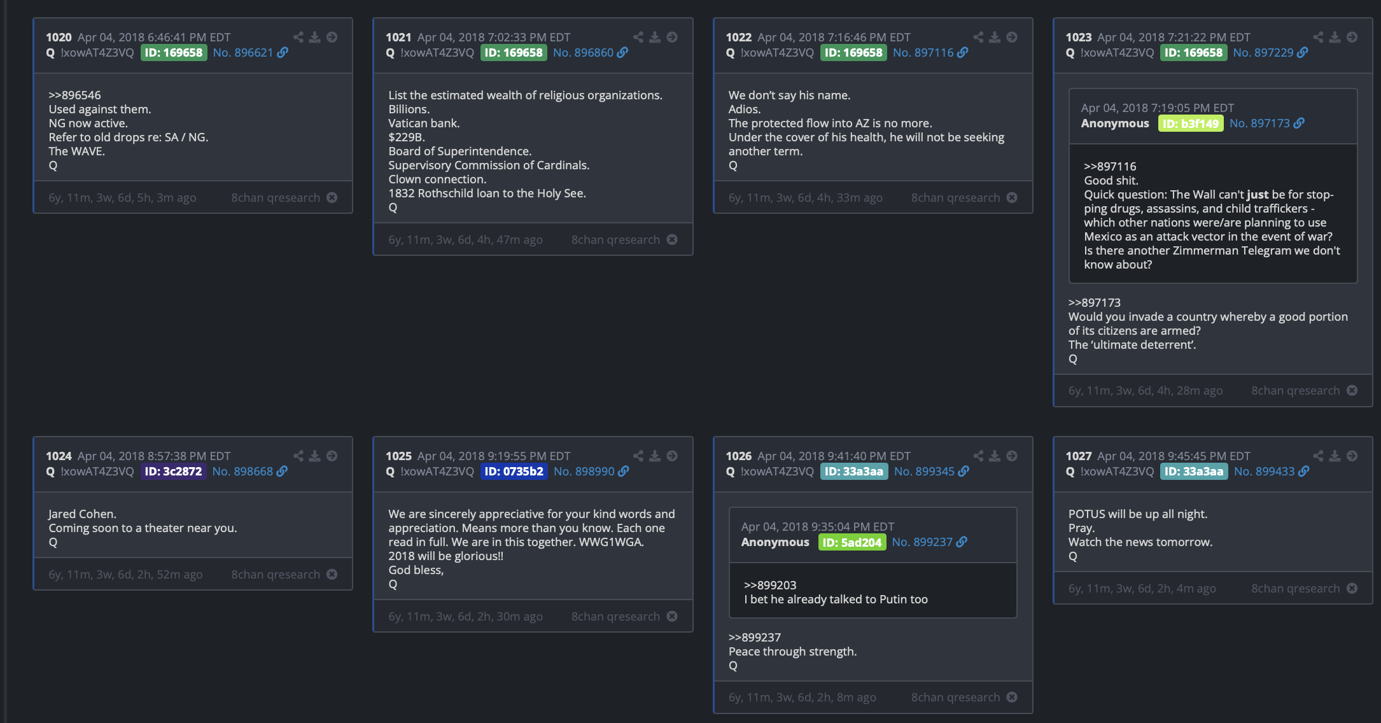
Task: Share post 1020 using its share icon
Action: click(x=298, y=38)
